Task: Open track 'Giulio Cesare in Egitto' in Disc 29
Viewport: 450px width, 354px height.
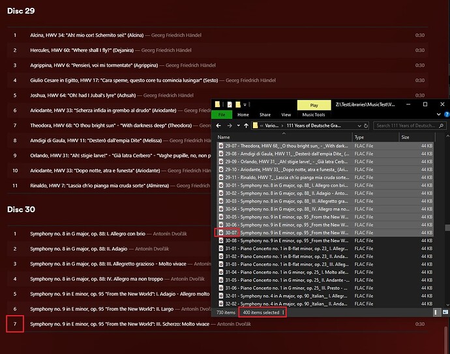Action: pos(218,80)
